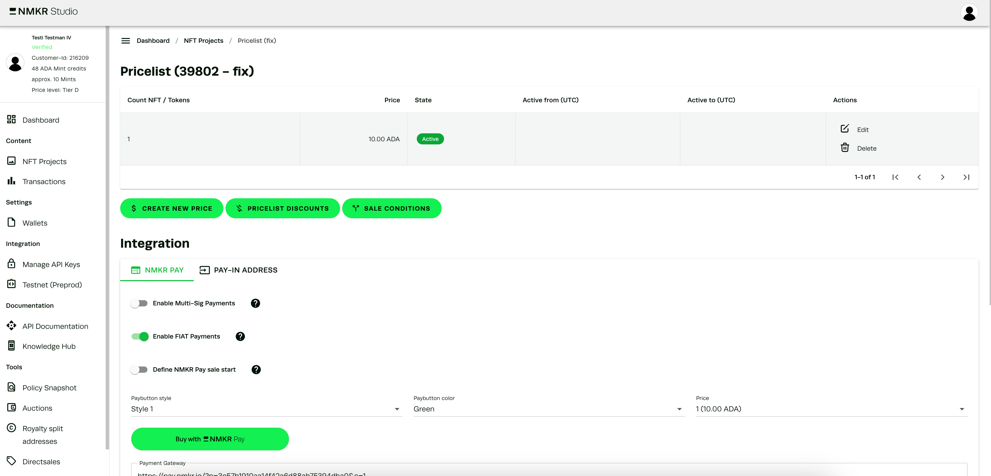
Task: Open the Paybutton color dropdown
Action: click(549, 409)
